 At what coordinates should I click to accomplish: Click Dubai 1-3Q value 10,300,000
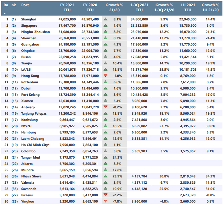139,88
